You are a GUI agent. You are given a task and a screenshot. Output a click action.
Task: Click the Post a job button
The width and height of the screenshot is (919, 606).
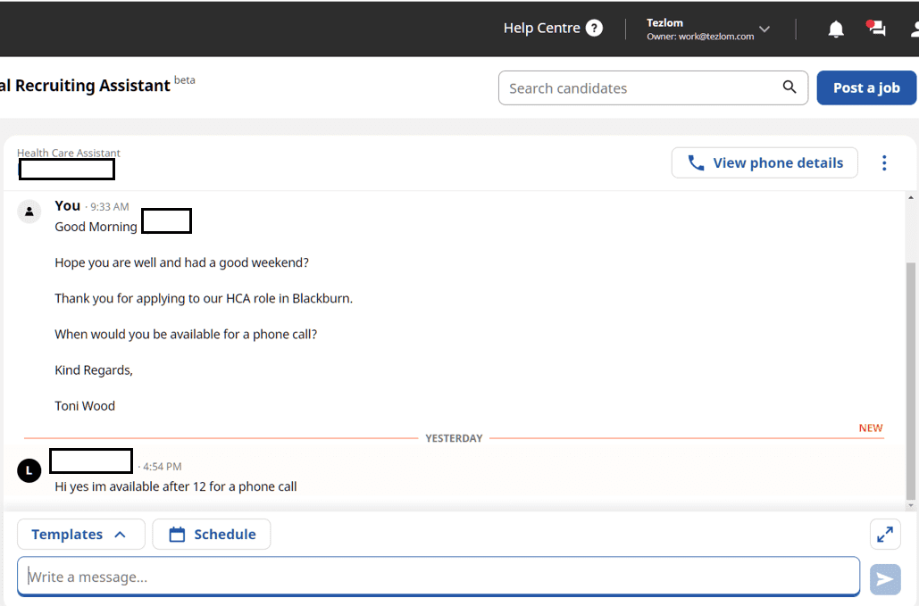866,87
